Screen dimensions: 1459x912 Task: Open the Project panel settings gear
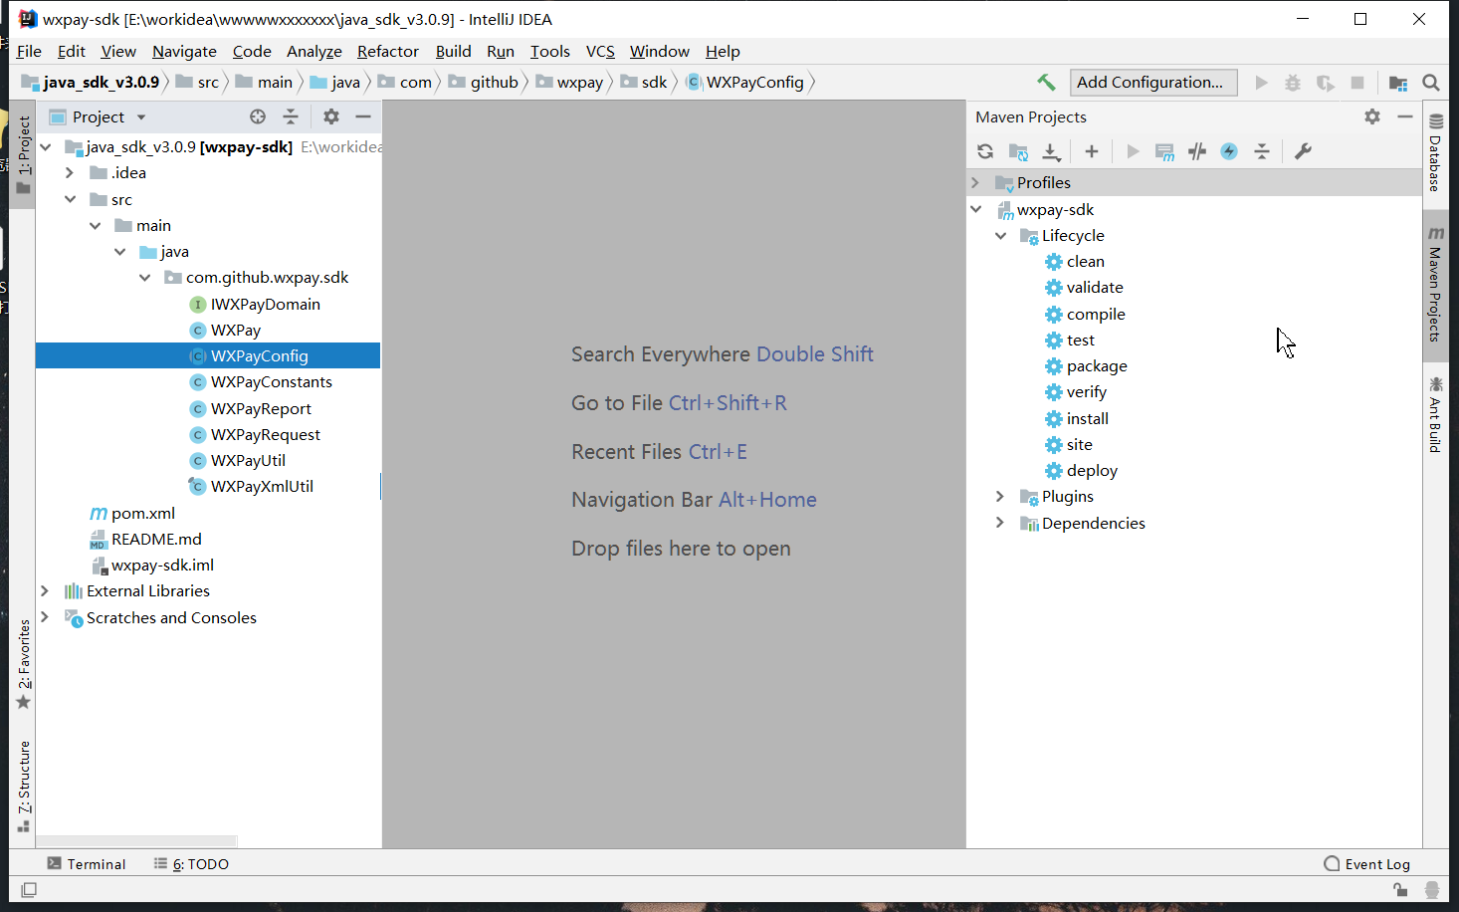coord(331,116)
